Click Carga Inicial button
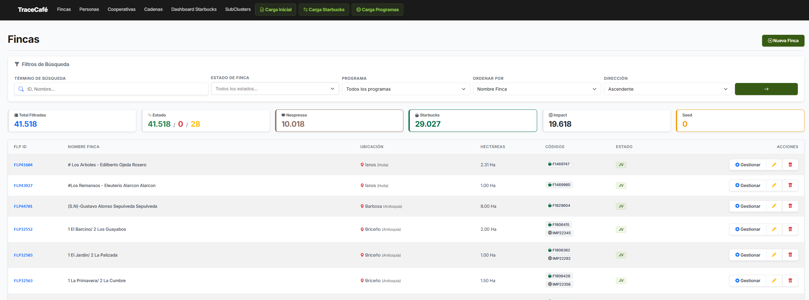This screenshot has height=300, width=809. click(275, 10)
